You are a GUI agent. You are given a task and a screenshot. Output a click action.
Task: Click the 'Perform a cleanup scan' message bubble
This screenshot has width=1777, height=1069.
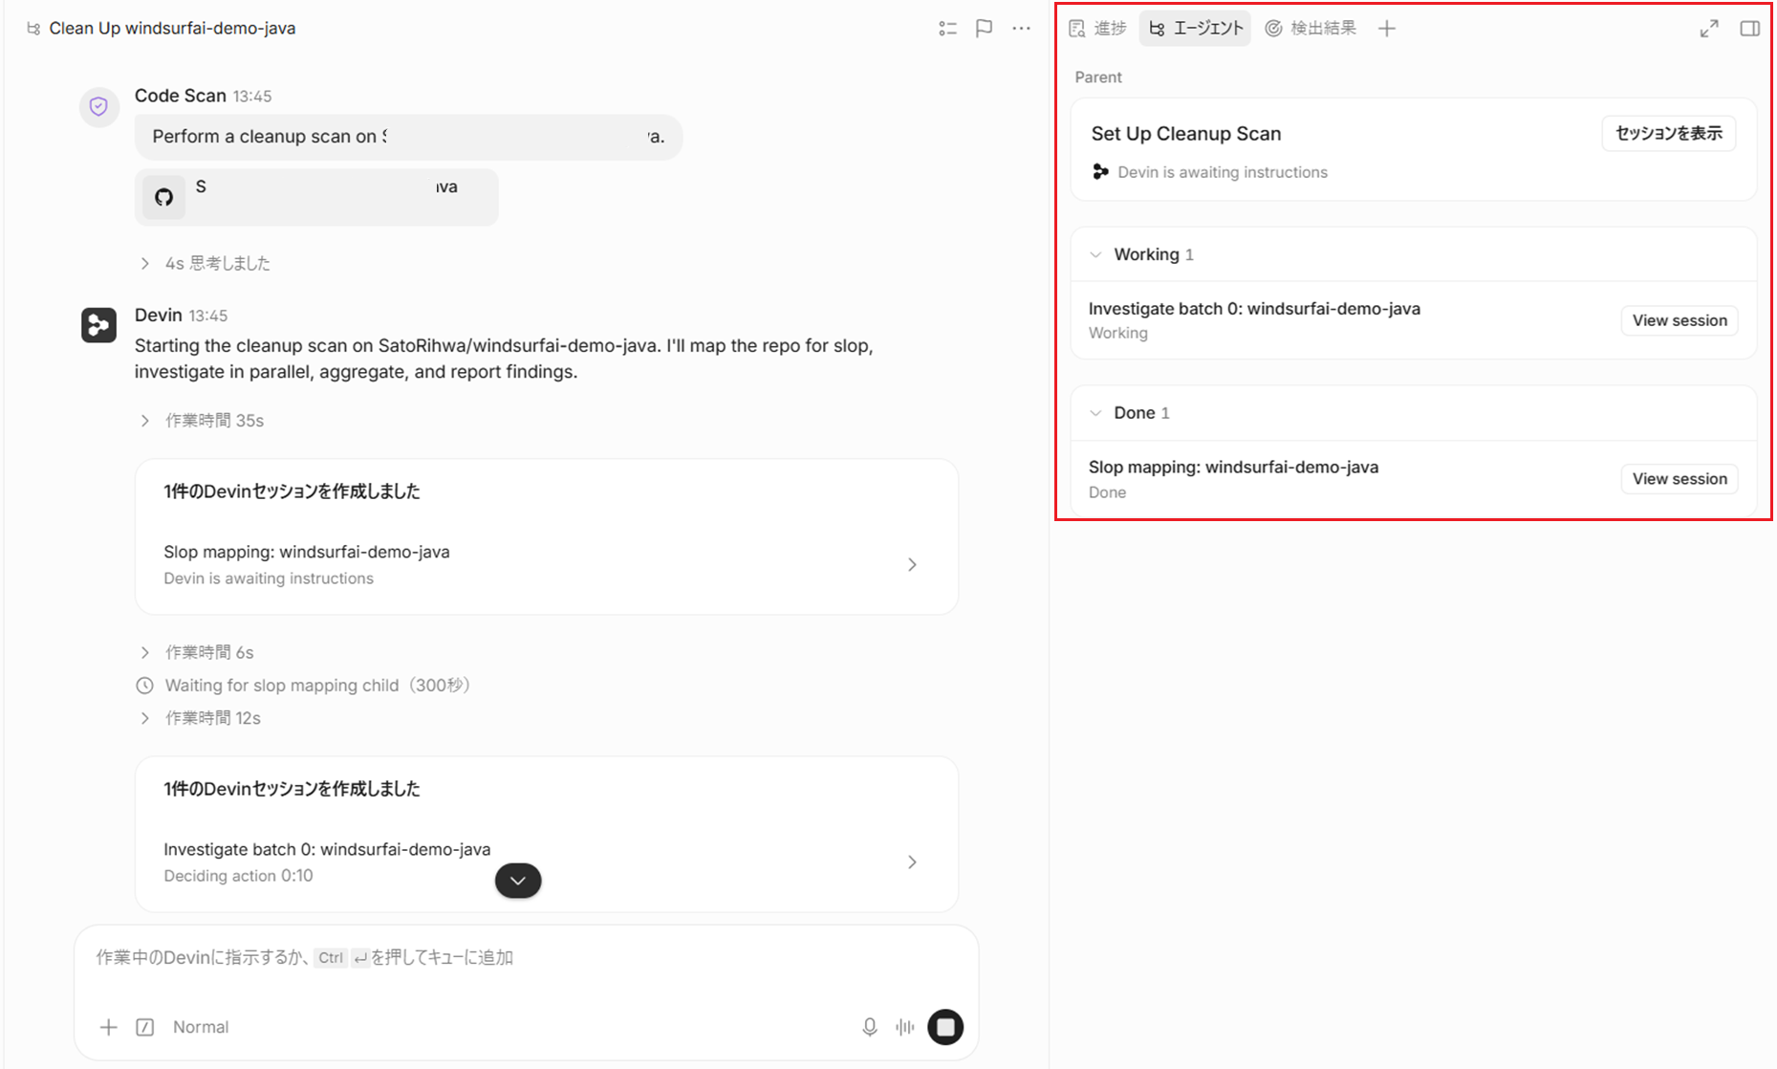[x=408, y=137]
